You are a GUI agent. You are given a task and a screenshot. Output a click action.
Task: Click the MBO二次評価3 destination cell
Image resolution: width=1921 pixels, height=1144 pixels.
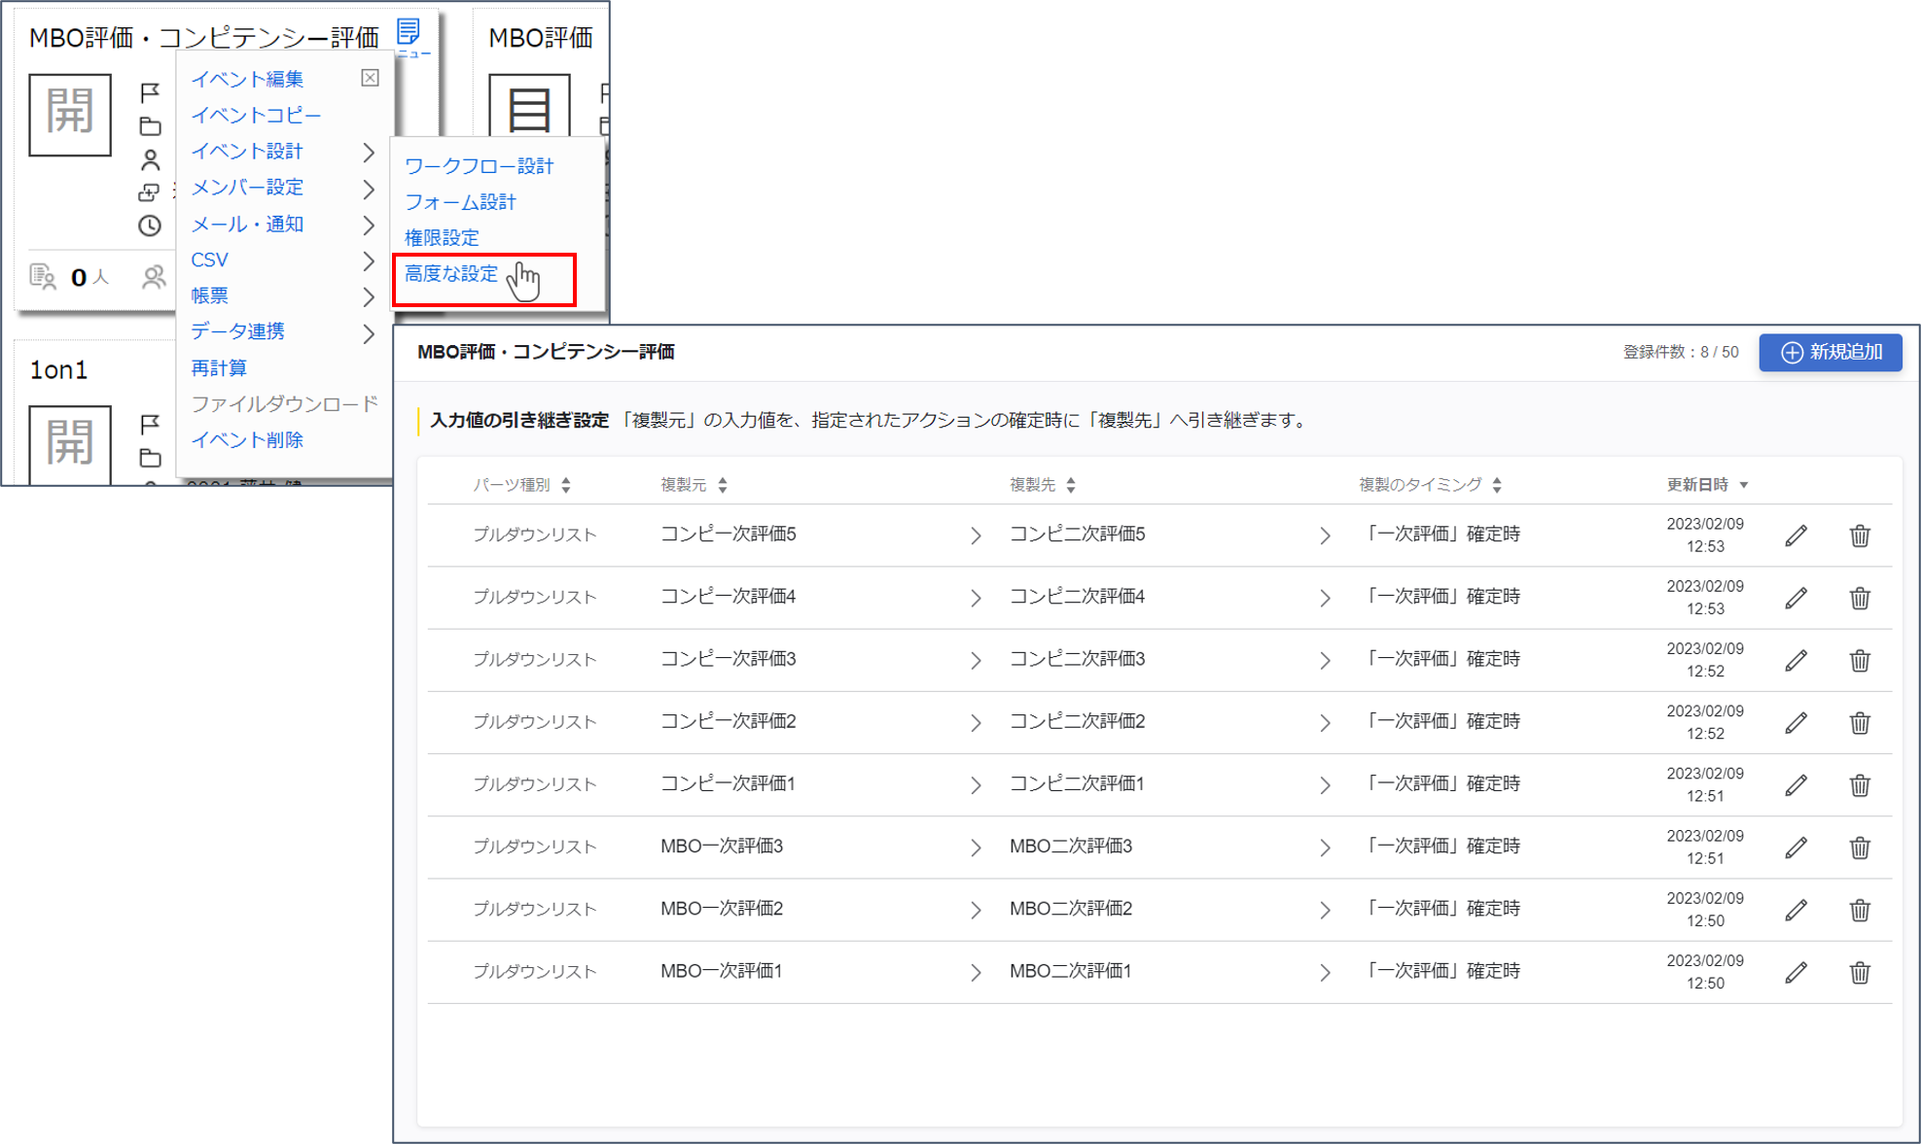click(x=1071, y=847)
